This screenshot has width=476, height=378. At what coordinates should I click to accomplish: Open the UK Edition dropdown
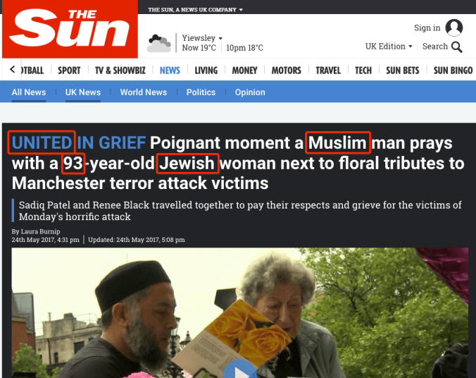coord(389,47)
